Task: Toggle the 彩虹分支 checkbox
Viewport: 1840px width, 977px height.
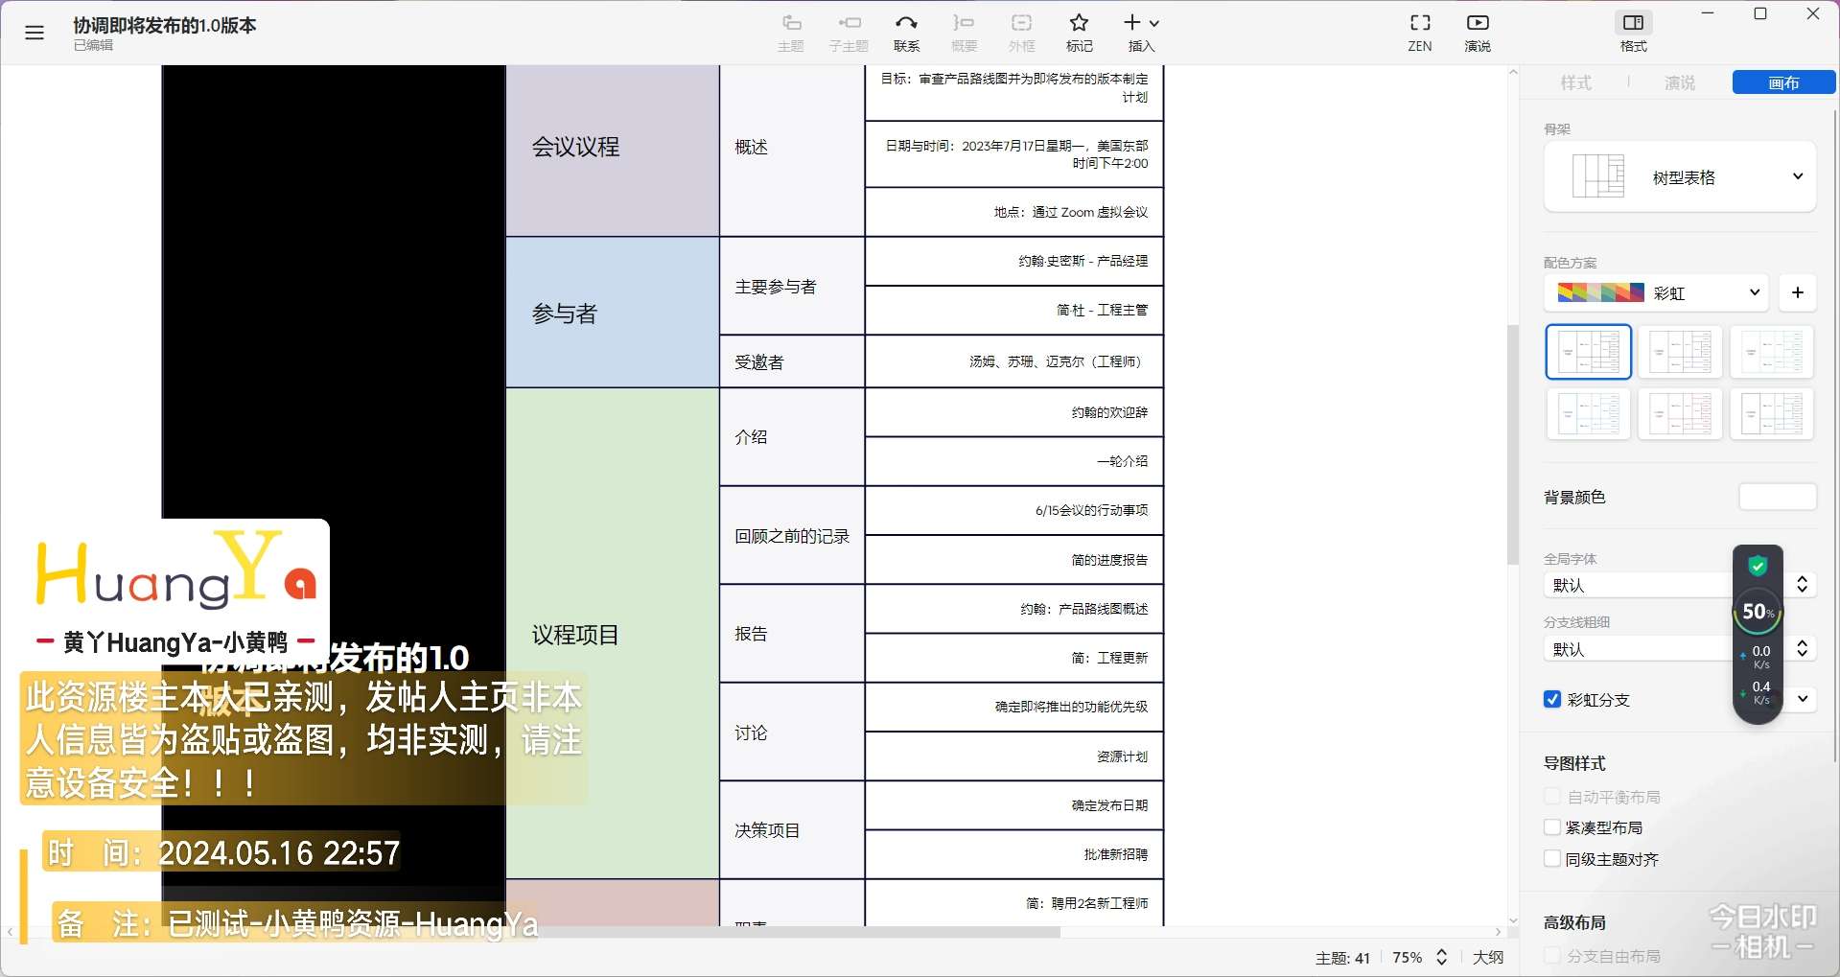Action: [x=1552, y=699]
